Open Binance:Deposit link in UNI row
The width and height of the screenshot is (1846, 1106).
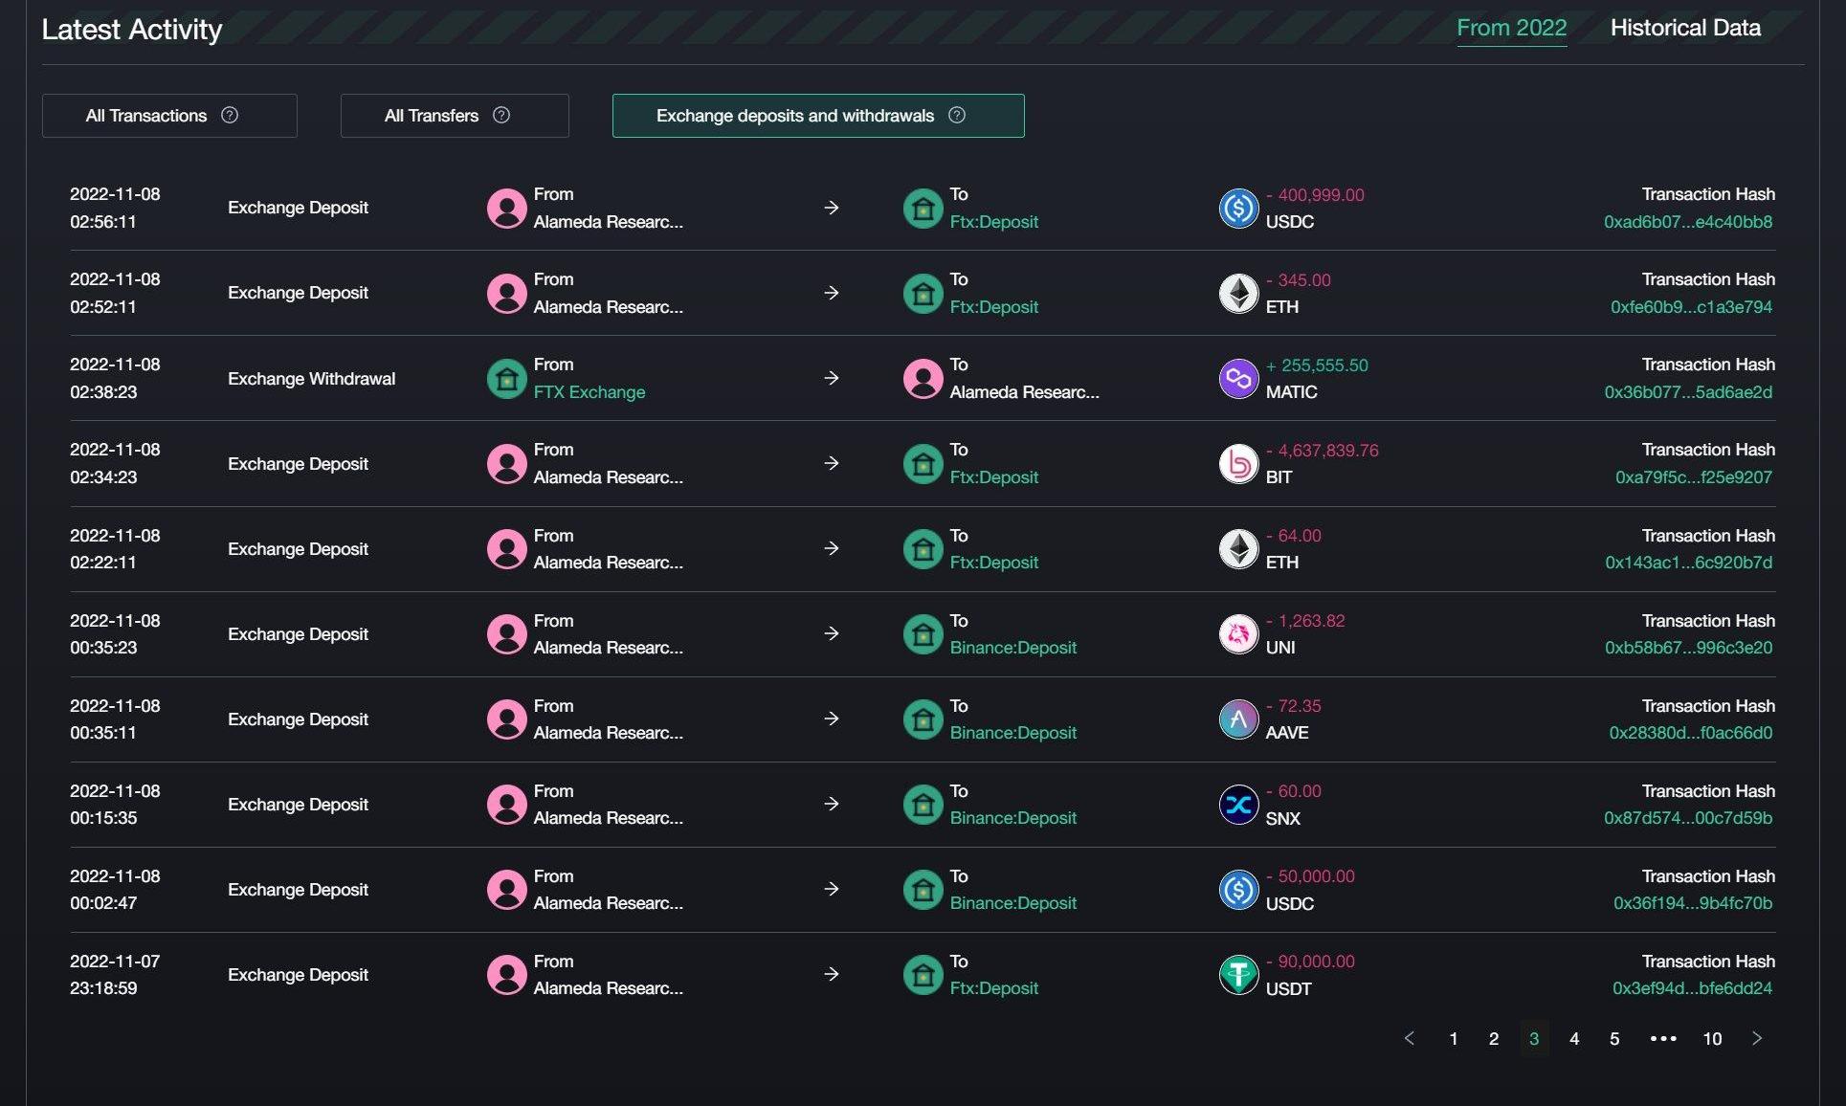[1012, 648]
